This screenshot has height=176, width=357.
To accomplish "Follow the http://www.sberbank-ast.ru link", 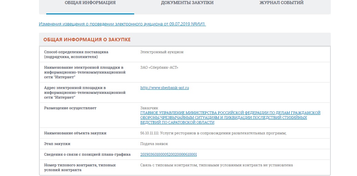I will [x=165, y=88].
